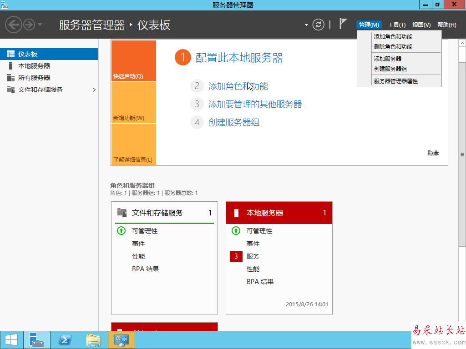Click the 所有服务器 icon in sidebar
Viewport: 466px width, 349px height.
click(11, 78)
